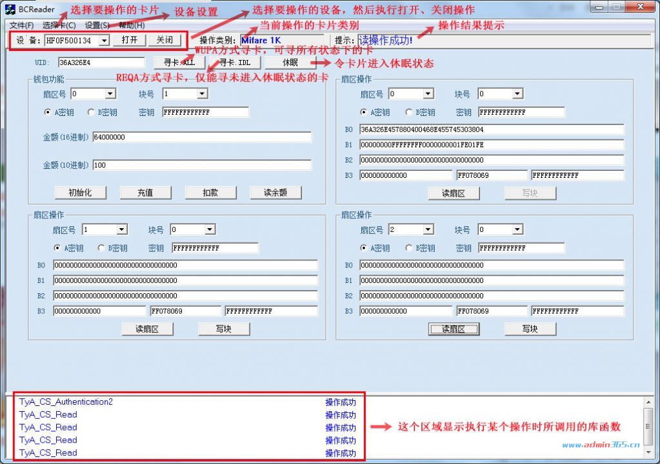Expand 块号 dropdown in sector 2 panel
The height and width of the screenshot is (464, 660).
pos(517,229)
